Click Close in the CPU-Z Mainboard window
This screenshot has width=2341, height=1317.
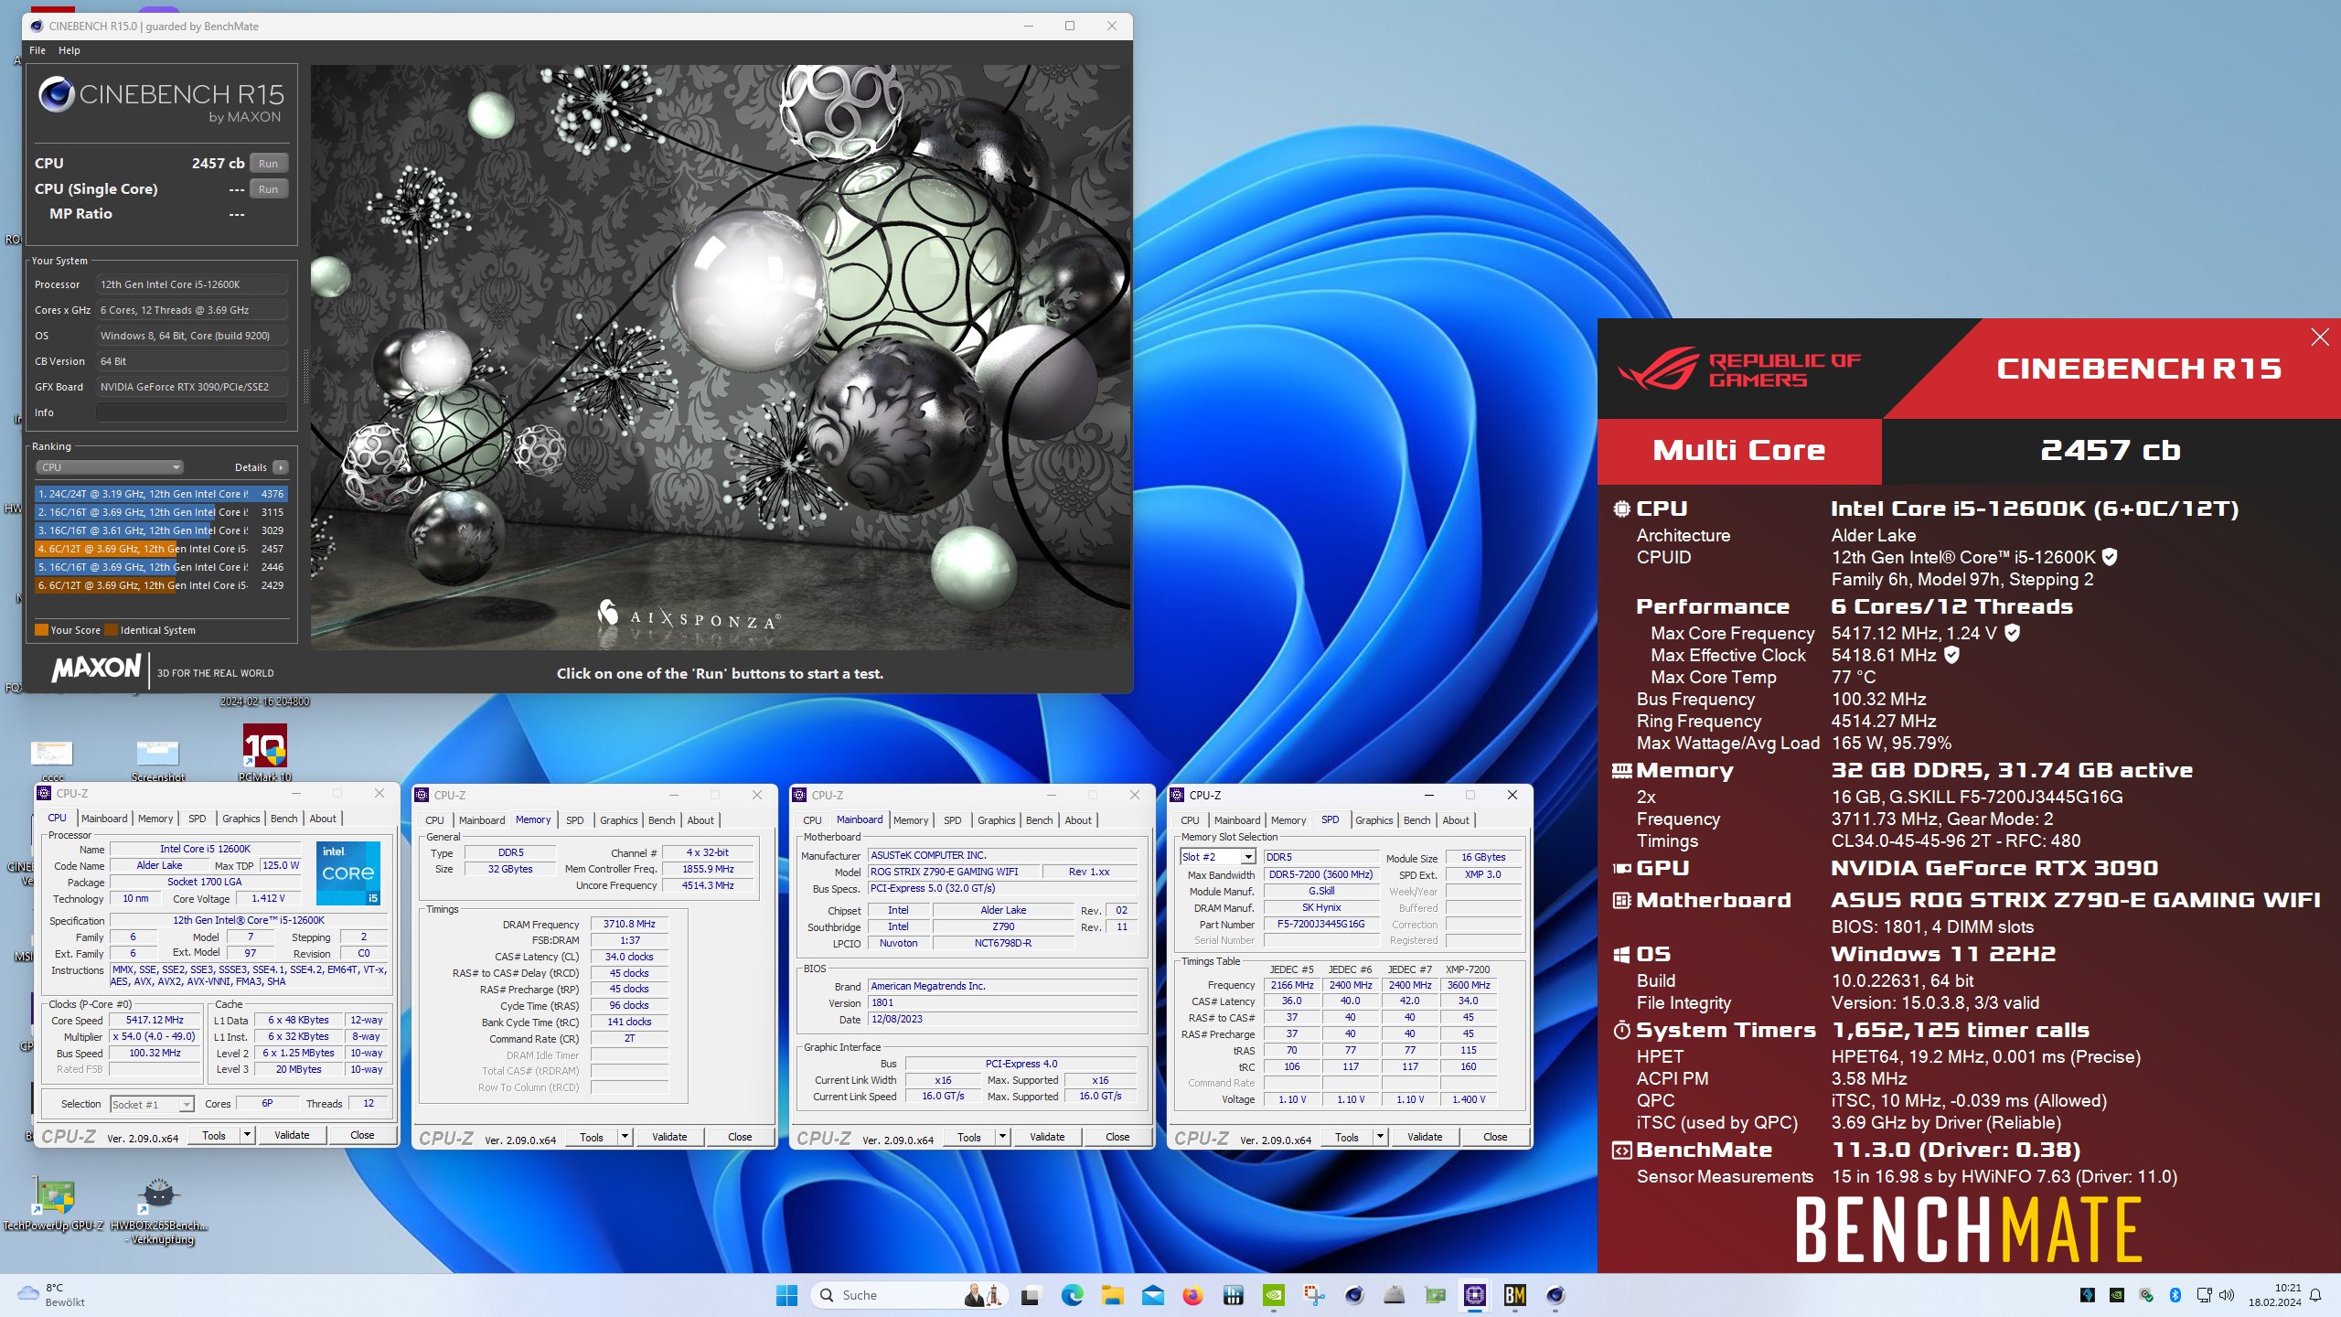click(1117, 1137)
